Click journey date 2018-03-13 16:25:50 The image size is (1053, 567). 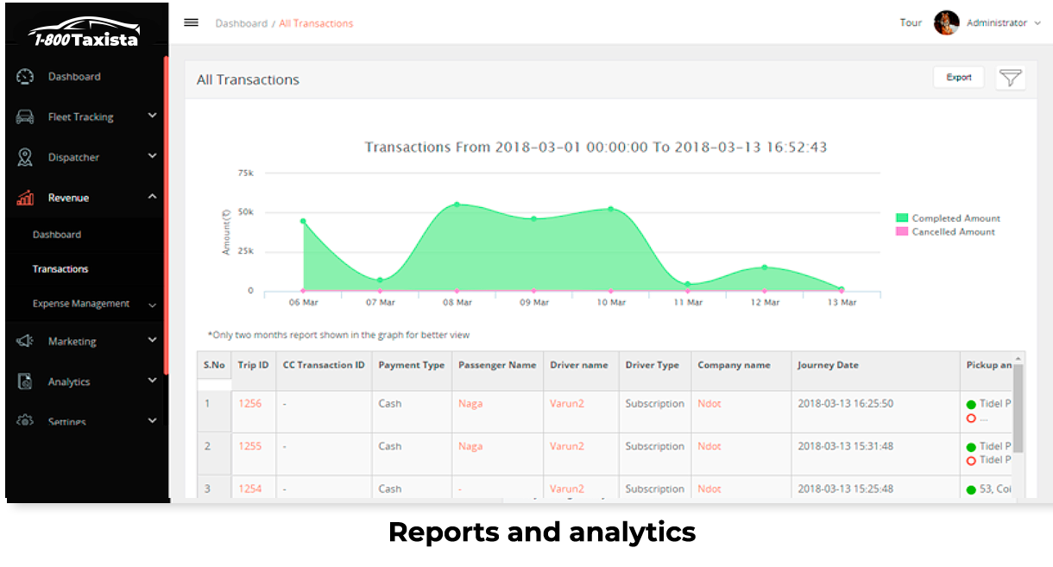click(845, 404)
